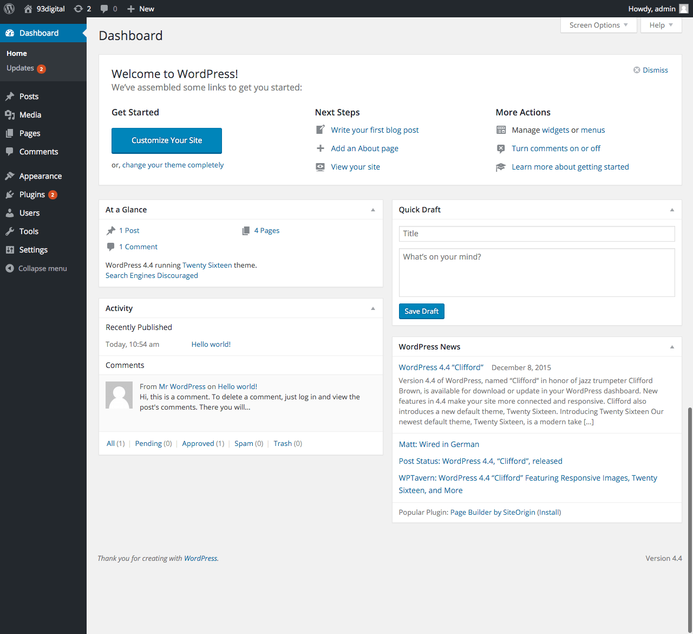Dismiss the Welcome to WordPress panel
The image size is (693, 634).
tap(651, 70)
